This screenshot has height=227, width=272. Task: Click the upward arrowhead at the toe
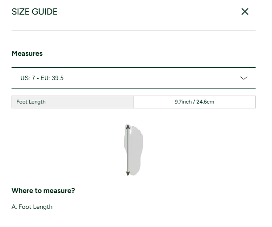pos(128,127)
